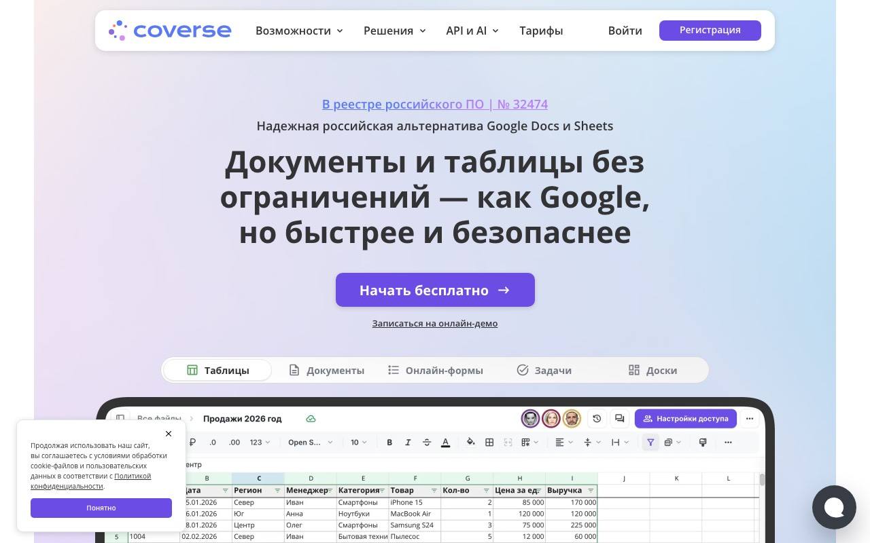Click the fill color bucket icon
Image resolution: width=870 pixels, height=543 pixels.
coord(470,443)
